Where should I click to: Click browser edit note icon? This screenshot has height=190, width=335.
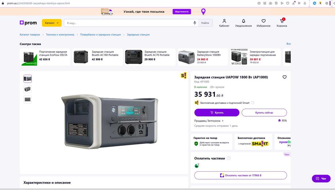[265, 3]
